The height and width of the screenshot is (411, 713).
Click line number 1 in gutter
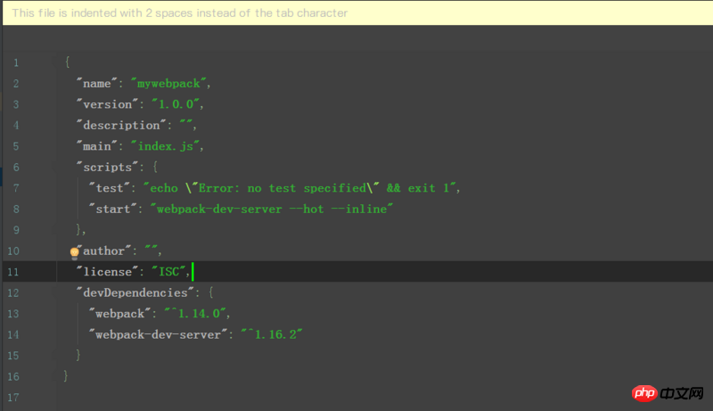[x=15, y=62]
